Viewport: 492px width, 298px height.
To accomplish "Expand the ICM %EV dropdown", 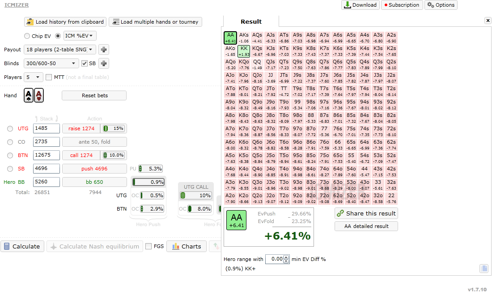I will click(80, 36).
